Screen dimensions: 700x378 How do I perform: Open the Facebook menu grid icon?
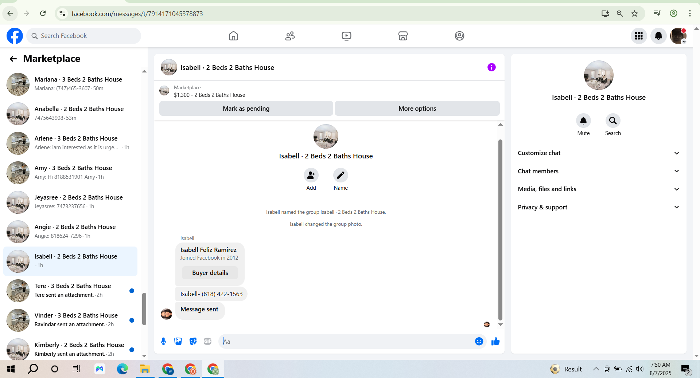639,36
